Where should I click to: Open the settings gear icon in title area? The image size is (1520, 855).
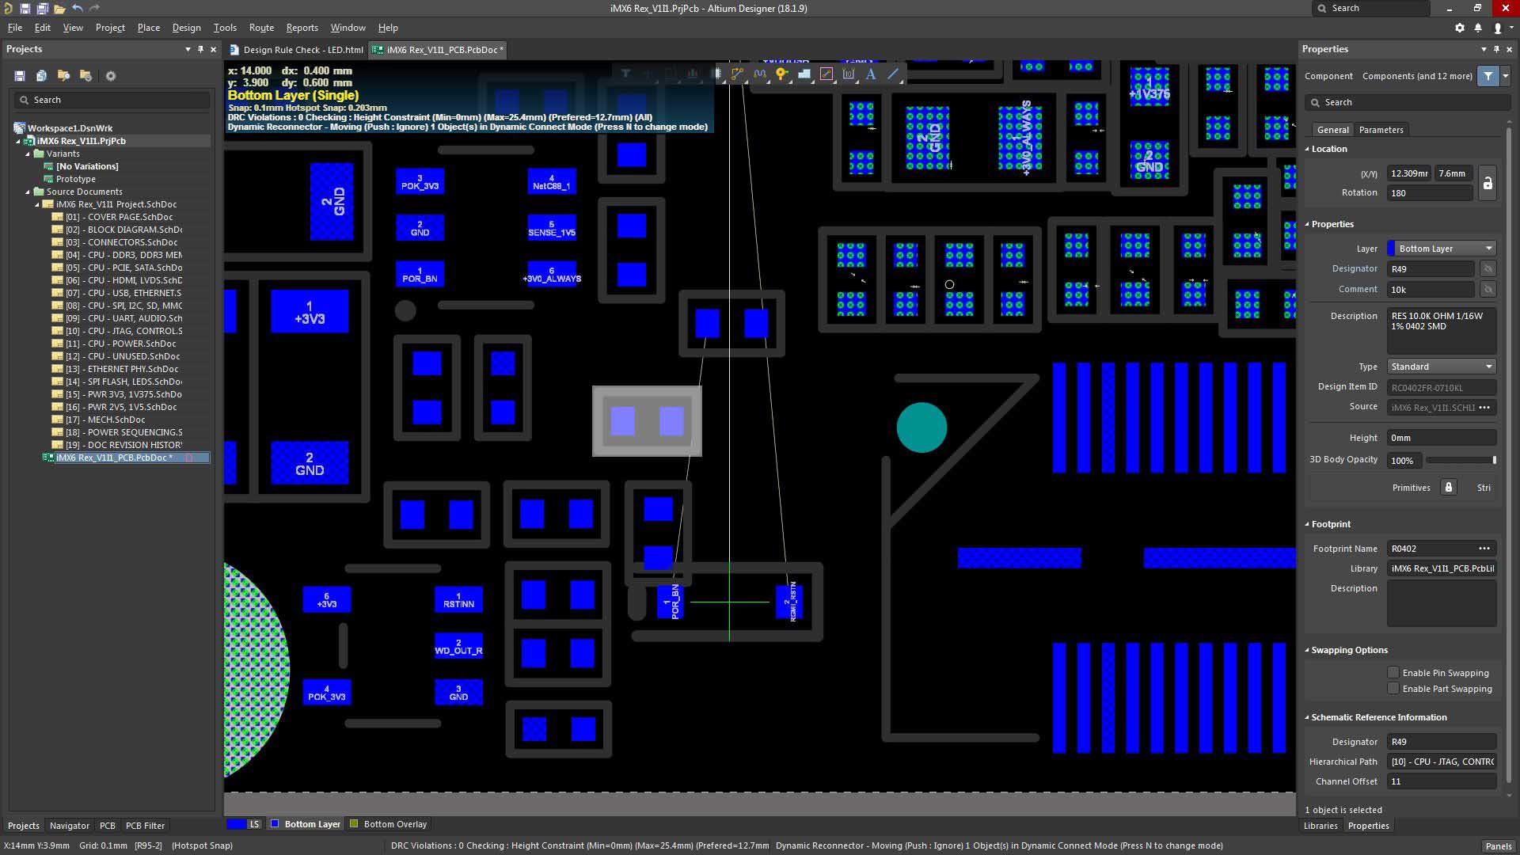[1459, 28]
